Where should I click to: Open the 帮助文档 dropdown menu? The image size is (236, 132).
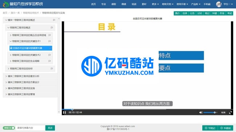167,4
